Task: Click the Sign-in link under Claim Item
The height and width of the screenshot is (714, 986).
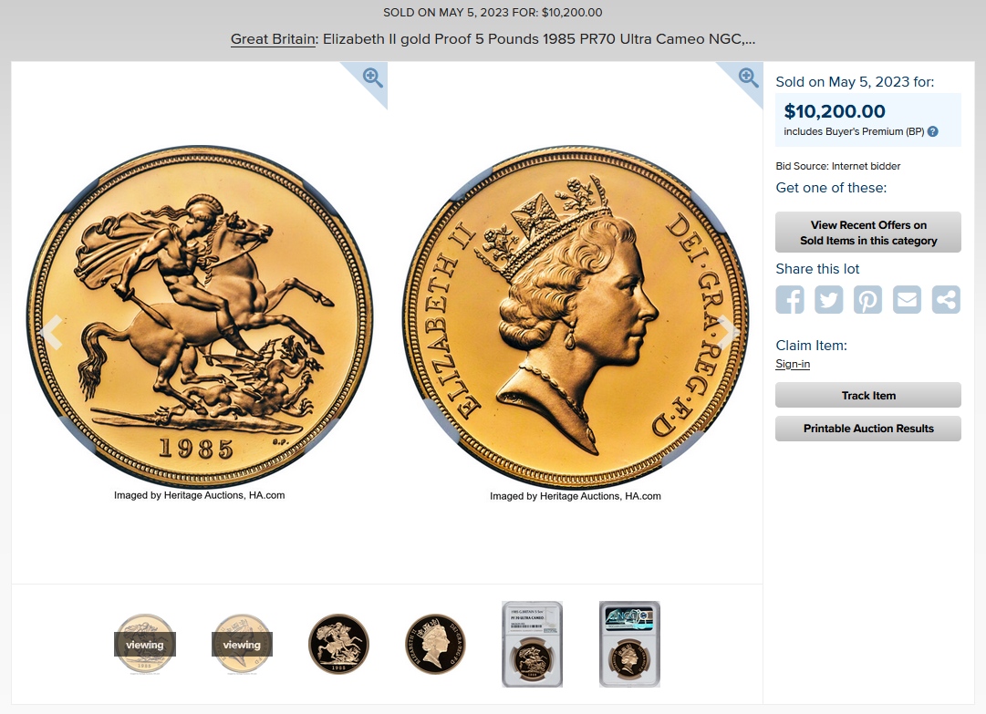Action: tap(793, 364)
